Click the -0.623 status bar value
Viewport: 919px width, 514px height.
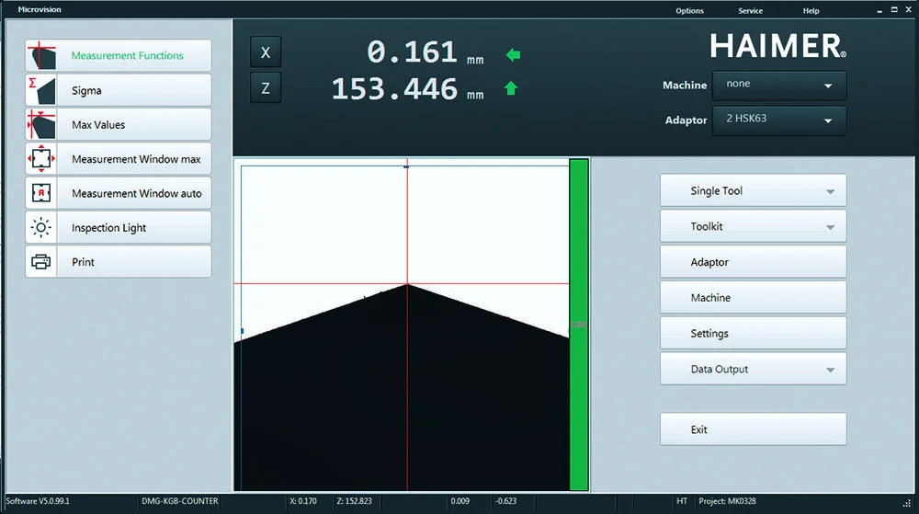coord(505,501)
